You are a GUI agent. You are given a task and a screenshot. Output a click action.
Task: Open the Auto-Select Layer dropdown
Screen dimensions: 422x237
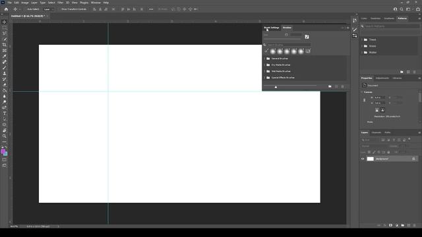tap(48, 9)
